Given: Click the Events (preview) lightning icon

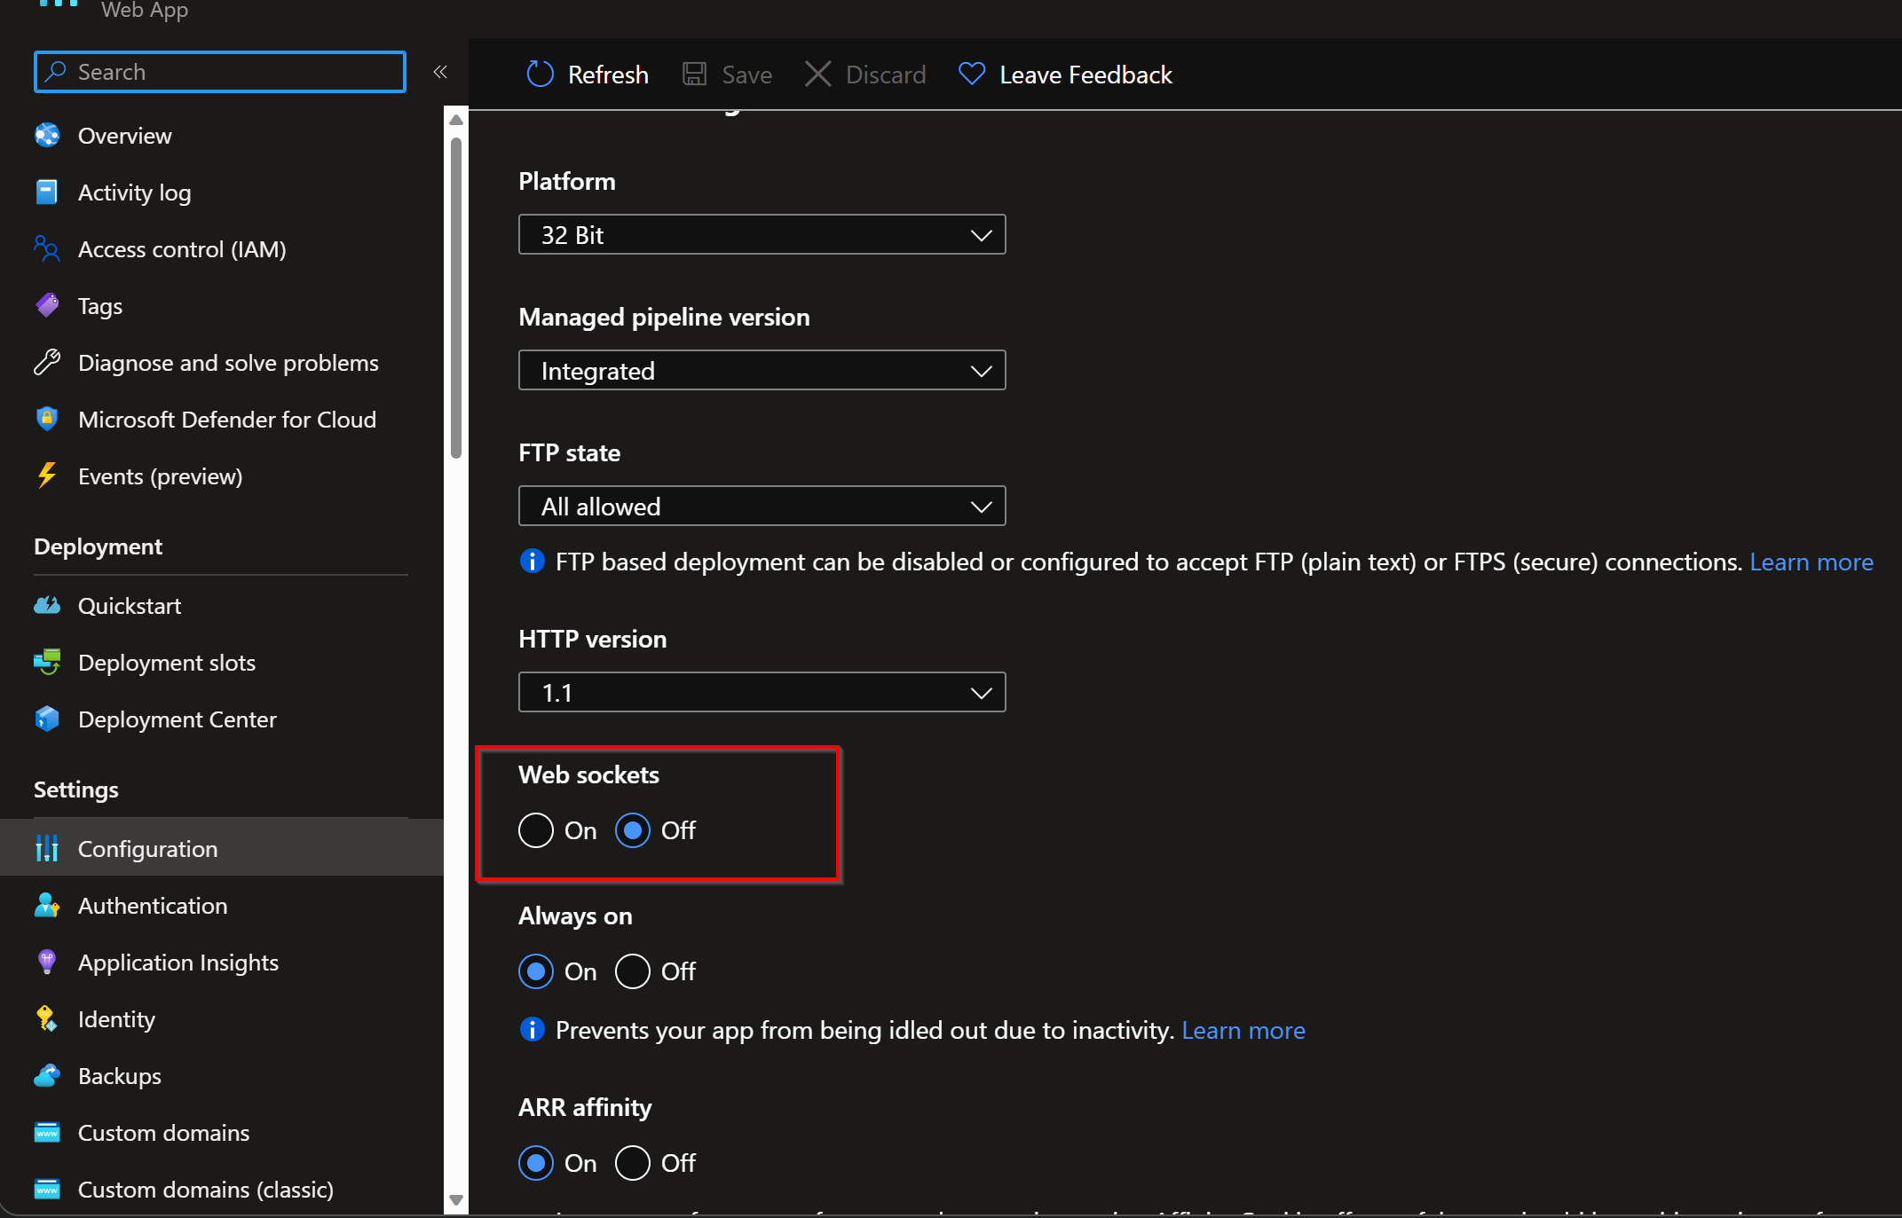Looking at the screenshot, I should point(47,476).
